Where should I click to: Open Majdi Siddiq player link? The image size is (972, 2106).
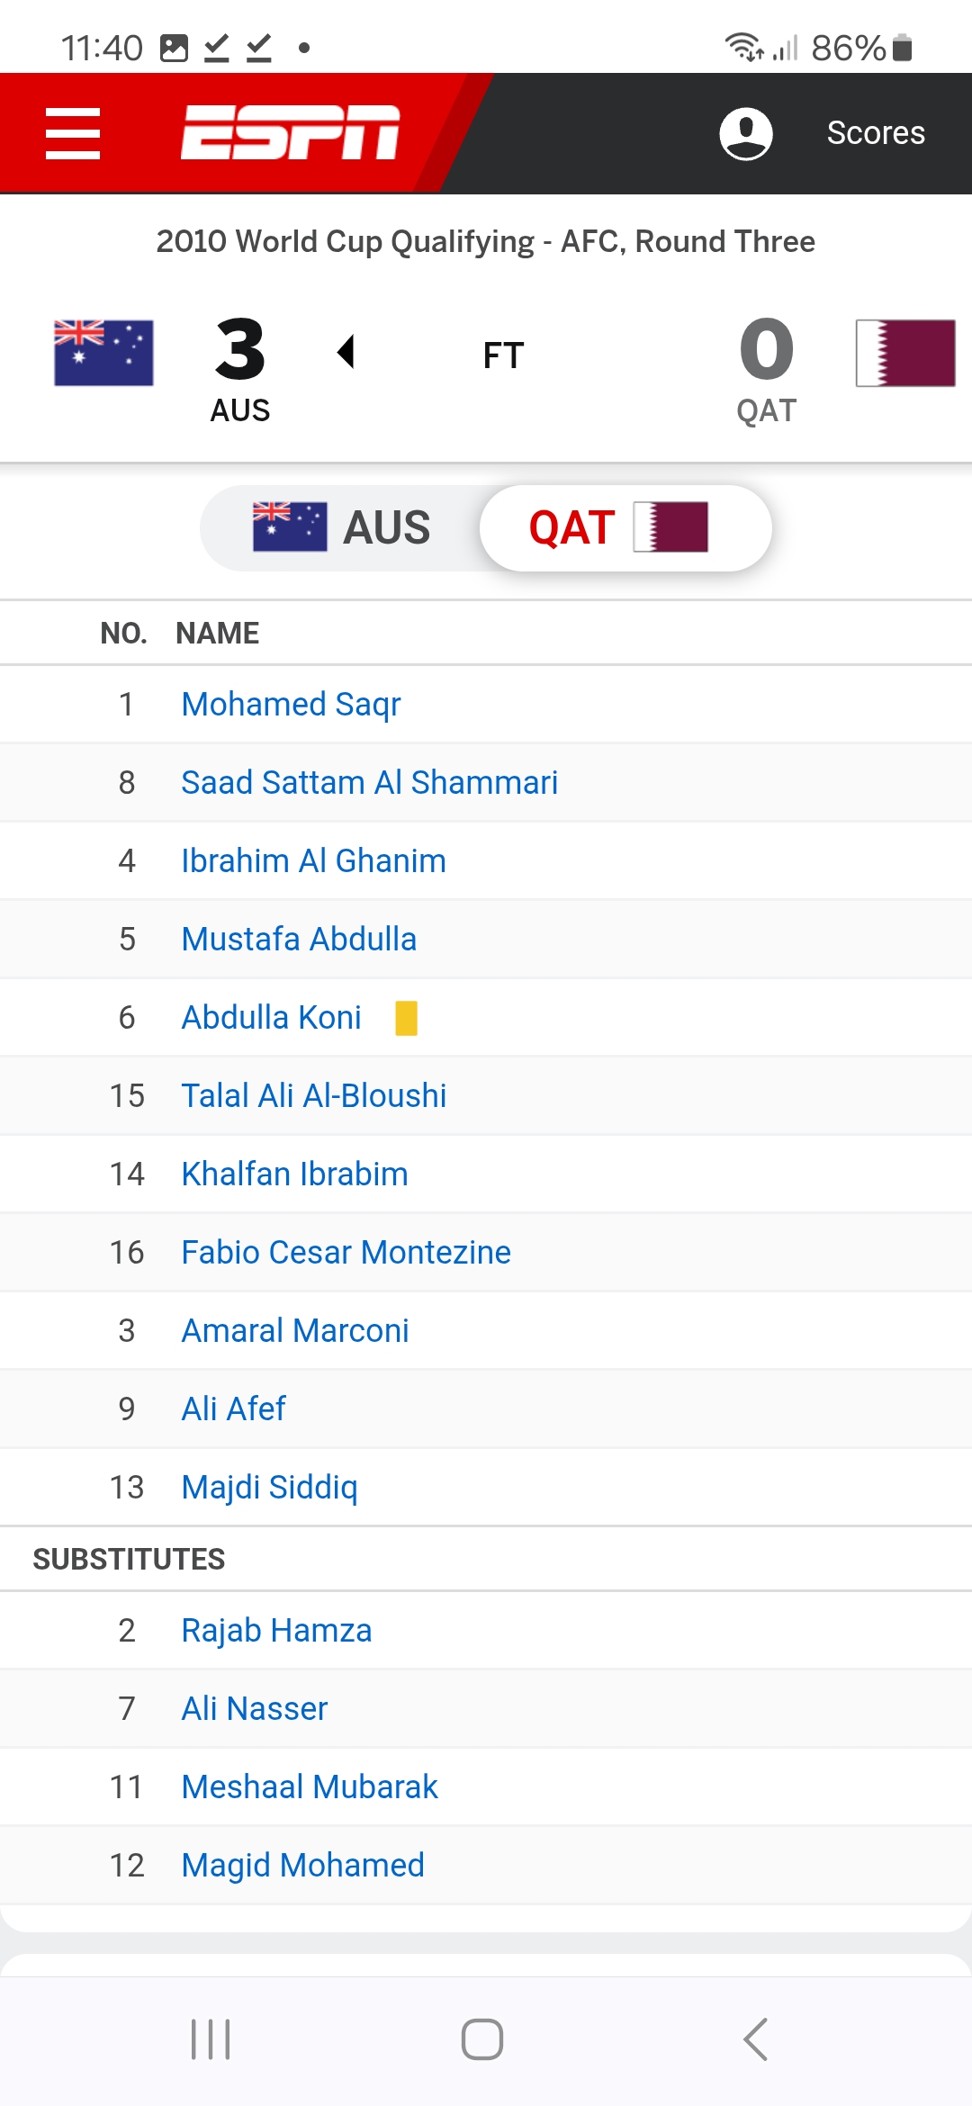click(269, 1488)
